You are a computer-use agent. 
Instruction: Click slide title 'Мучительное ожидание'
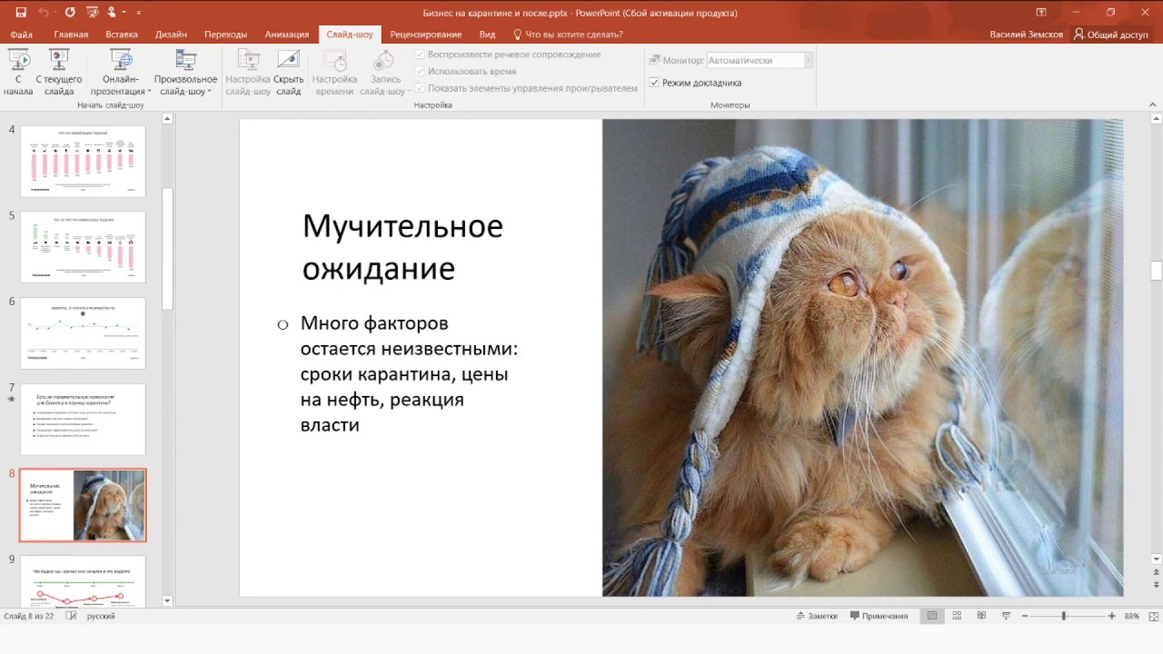pos(403,247)
